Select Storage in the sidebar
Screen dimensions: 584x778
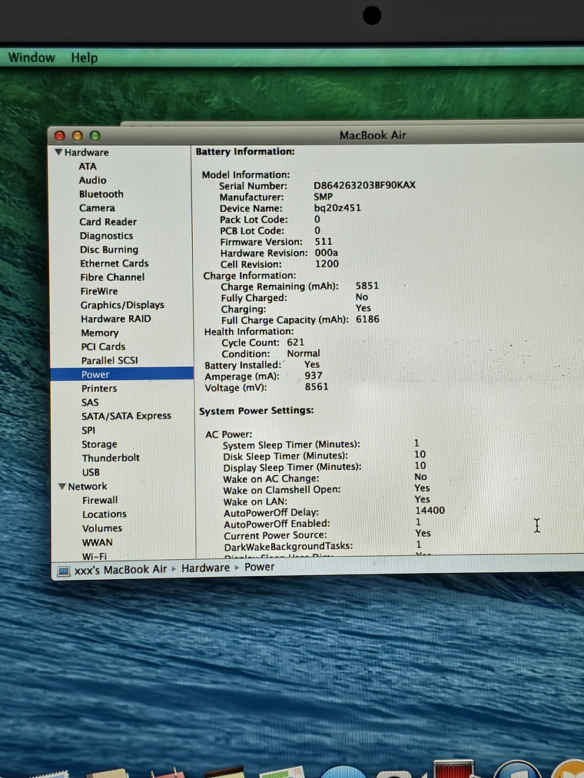99,445
